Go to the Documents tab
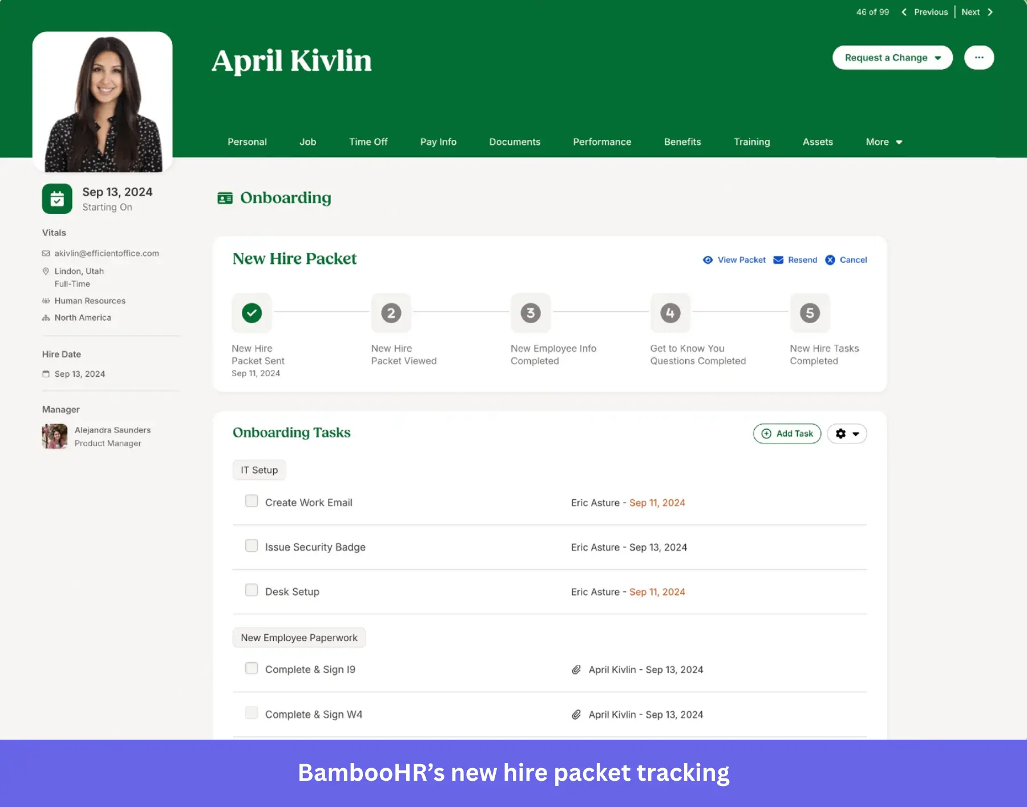The height and width of the screenshot is (807, 1027). click(x=515, y=142)
